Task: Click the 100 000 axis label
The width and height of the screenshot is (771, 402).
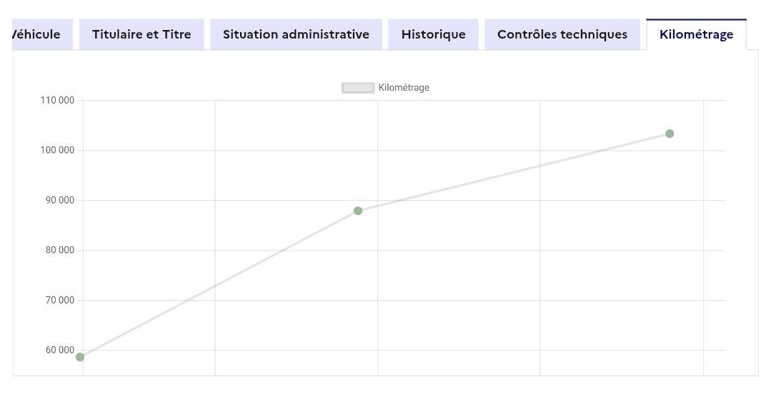Action: pos(57,151)
